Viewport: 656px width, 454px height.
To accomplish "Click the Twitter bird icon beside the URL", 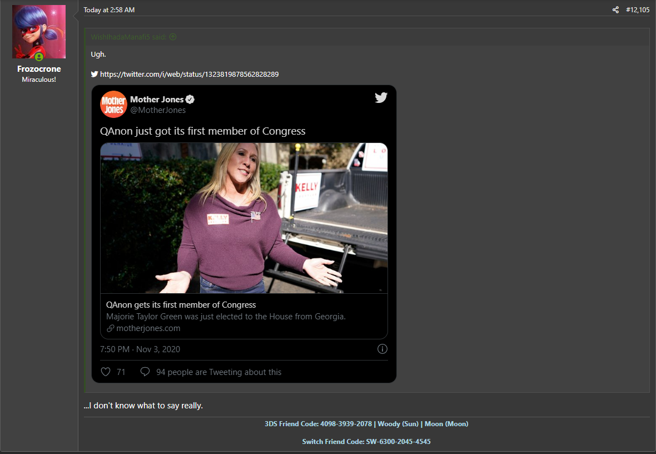I will (x=95, y=74).
